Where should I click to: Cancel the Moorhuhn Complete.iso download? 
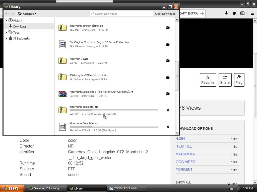tap(168, 127)
